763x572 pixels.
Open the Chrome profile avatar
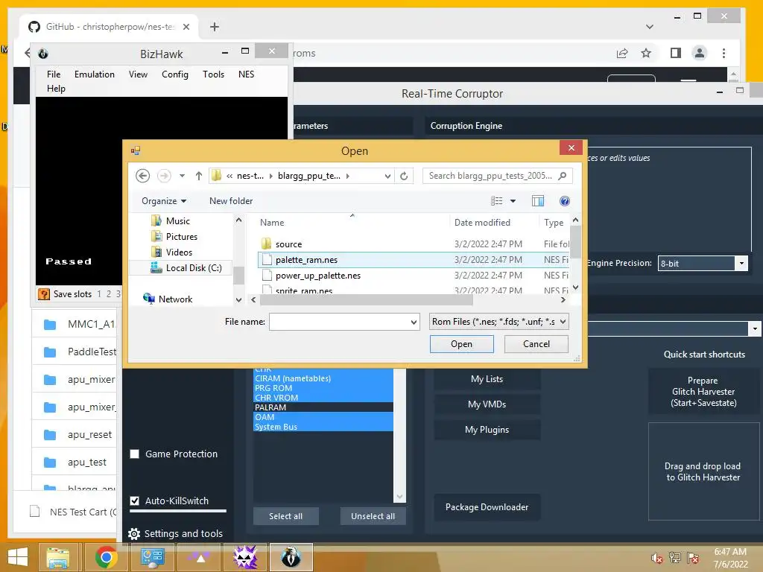point(699,53)
